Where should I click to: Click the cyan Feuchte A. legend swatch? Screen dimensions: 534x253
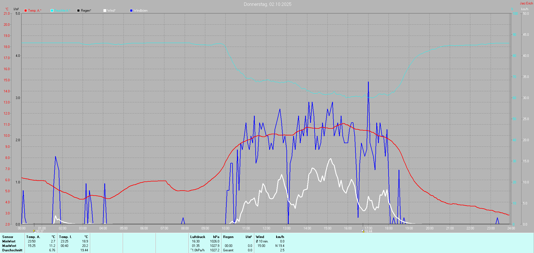pyautogui.click(x=52, y=11)
